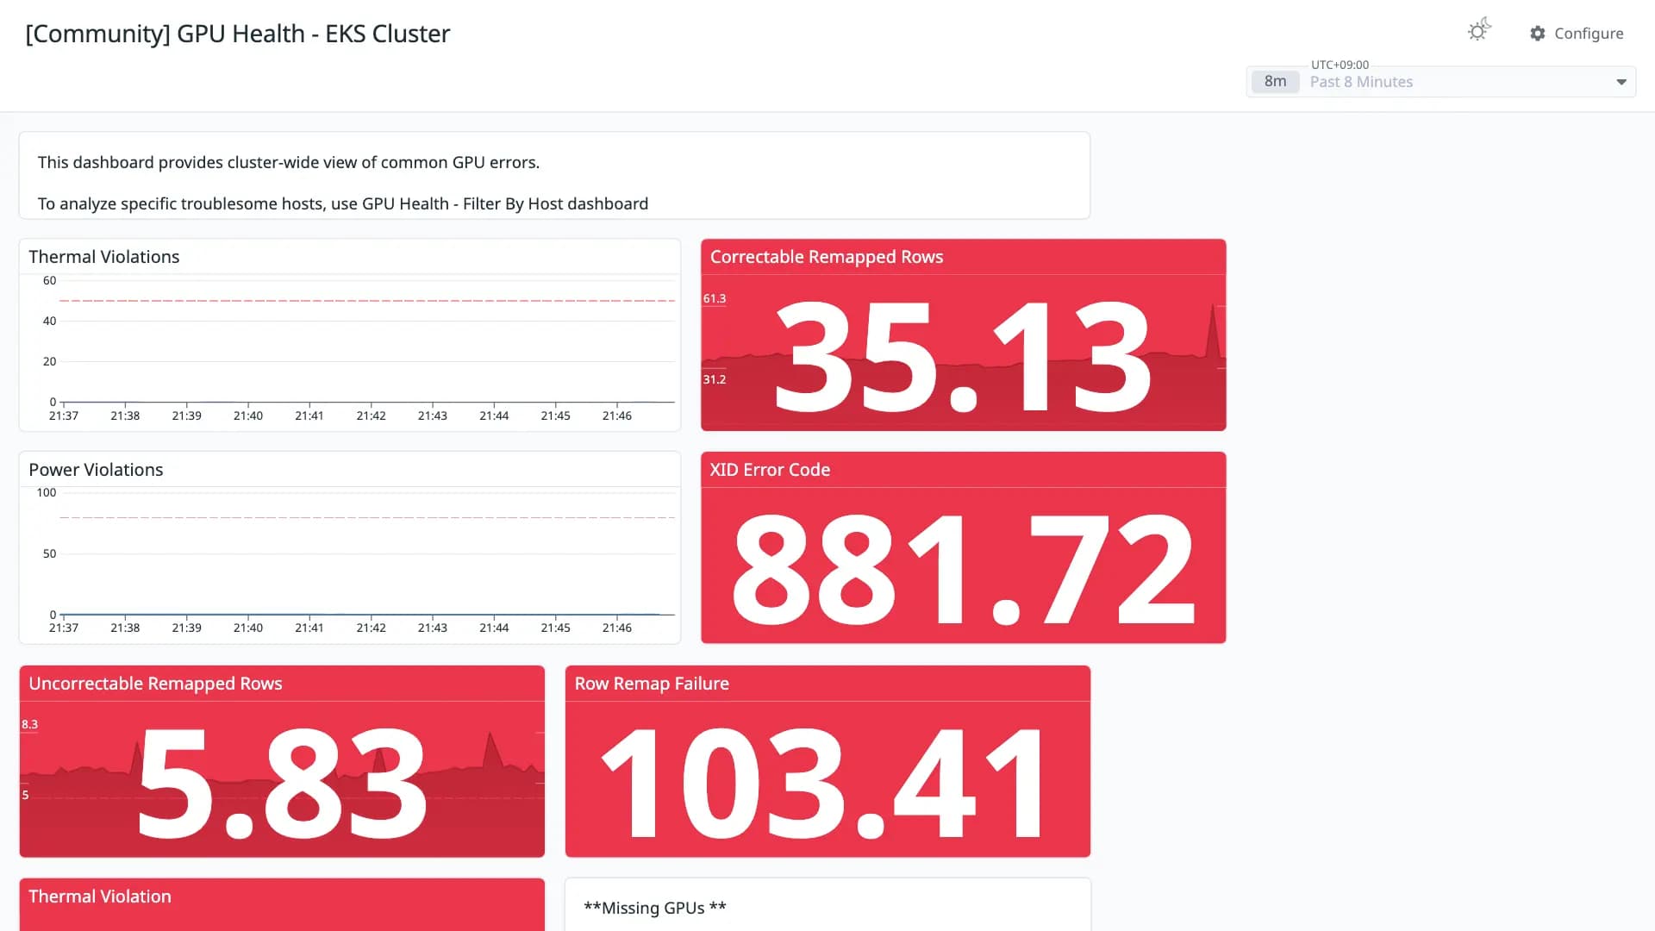1655x931 pixels.
Task: Click the 881.72 query value
Action: tap(963, 569)
